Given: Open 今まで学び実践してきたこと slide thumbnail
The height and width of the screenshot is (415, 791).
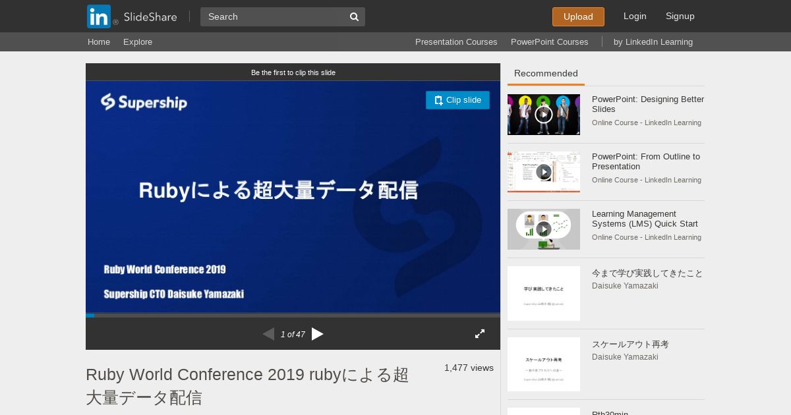Looking at the screenshot, I should [544, 293].
